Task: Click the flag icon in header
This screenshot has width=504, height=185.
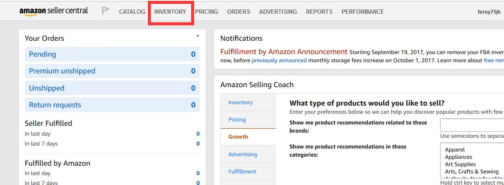Action: [105, 11]
